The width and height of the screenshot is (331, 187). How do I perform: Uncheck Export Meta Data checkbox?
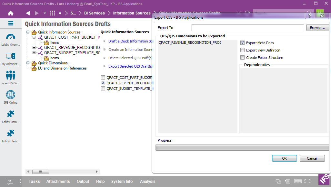[x=243, y=43]
